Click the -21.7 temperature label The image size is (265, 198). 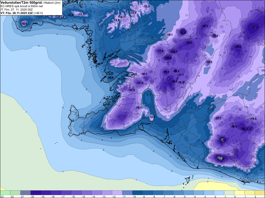[x=223, y=141]
